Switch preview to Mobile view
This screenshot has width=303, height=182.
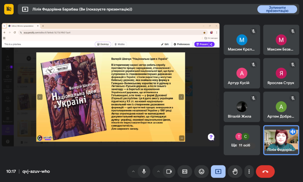click(120, 44)
